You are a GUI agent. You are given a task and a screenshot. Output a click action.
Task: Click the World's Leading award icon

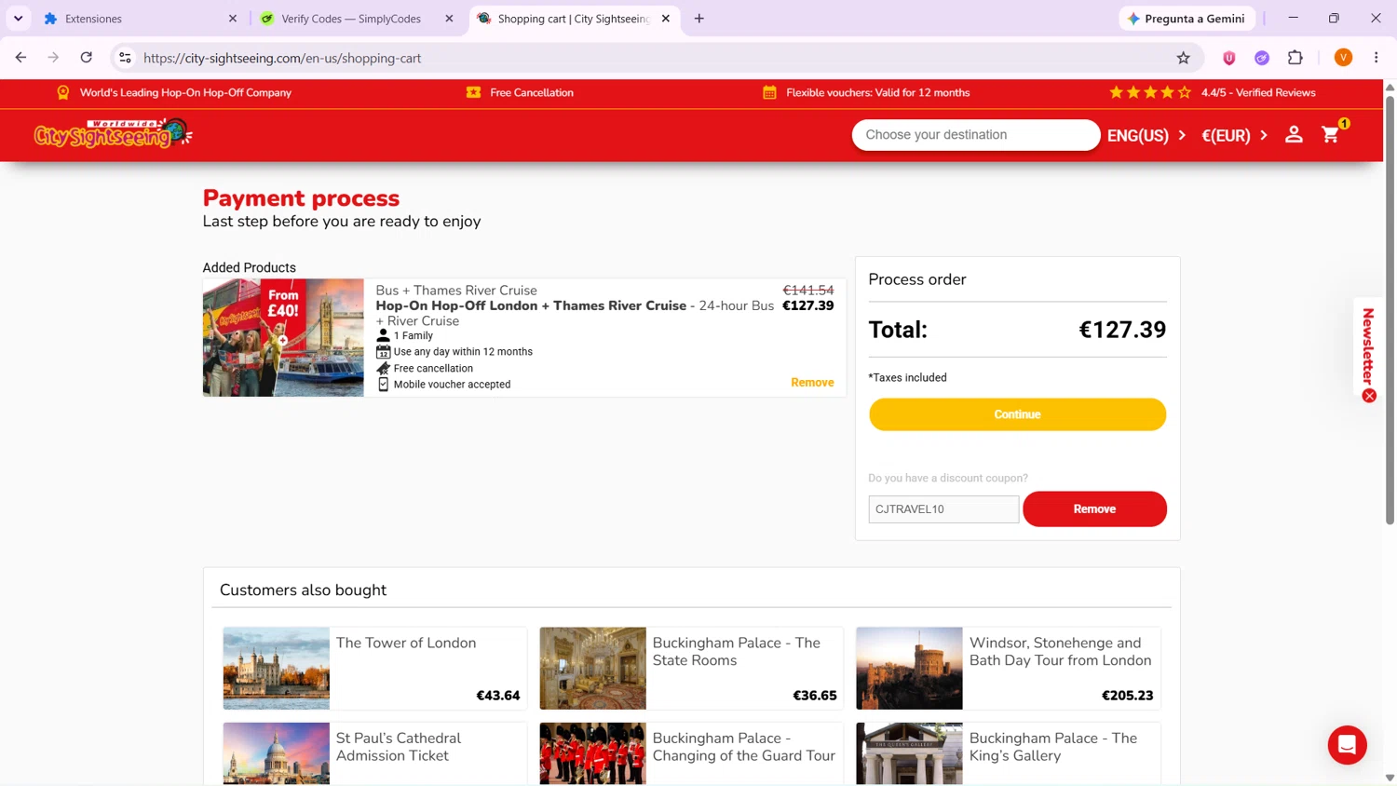(x=63, y=92)
